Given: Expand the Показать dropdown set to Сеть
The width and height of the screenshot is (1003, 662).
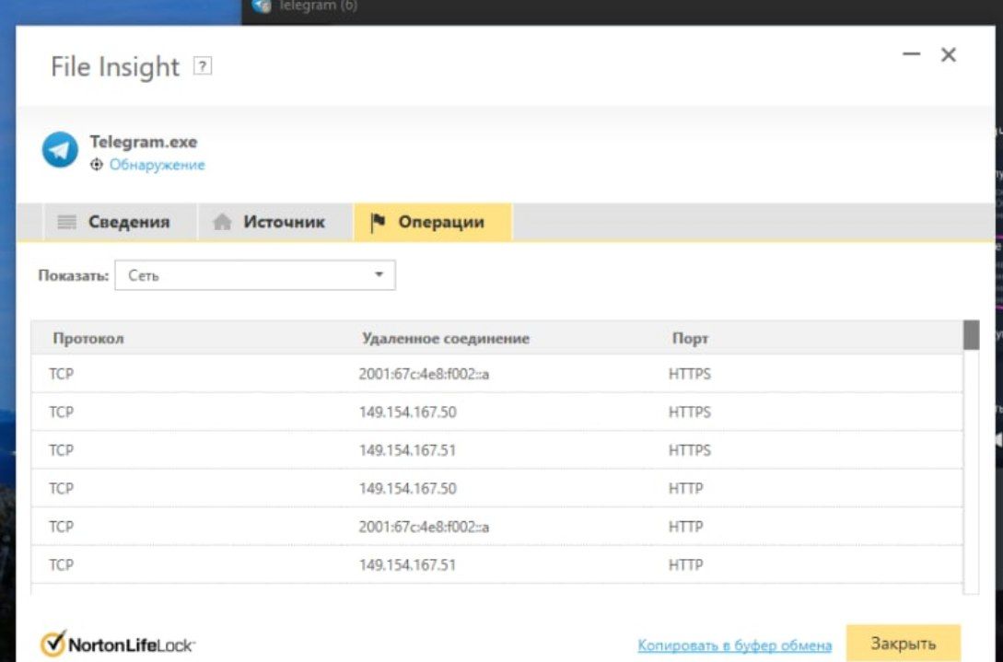Looking at the screenshot, I should click(x=254, y=275).
